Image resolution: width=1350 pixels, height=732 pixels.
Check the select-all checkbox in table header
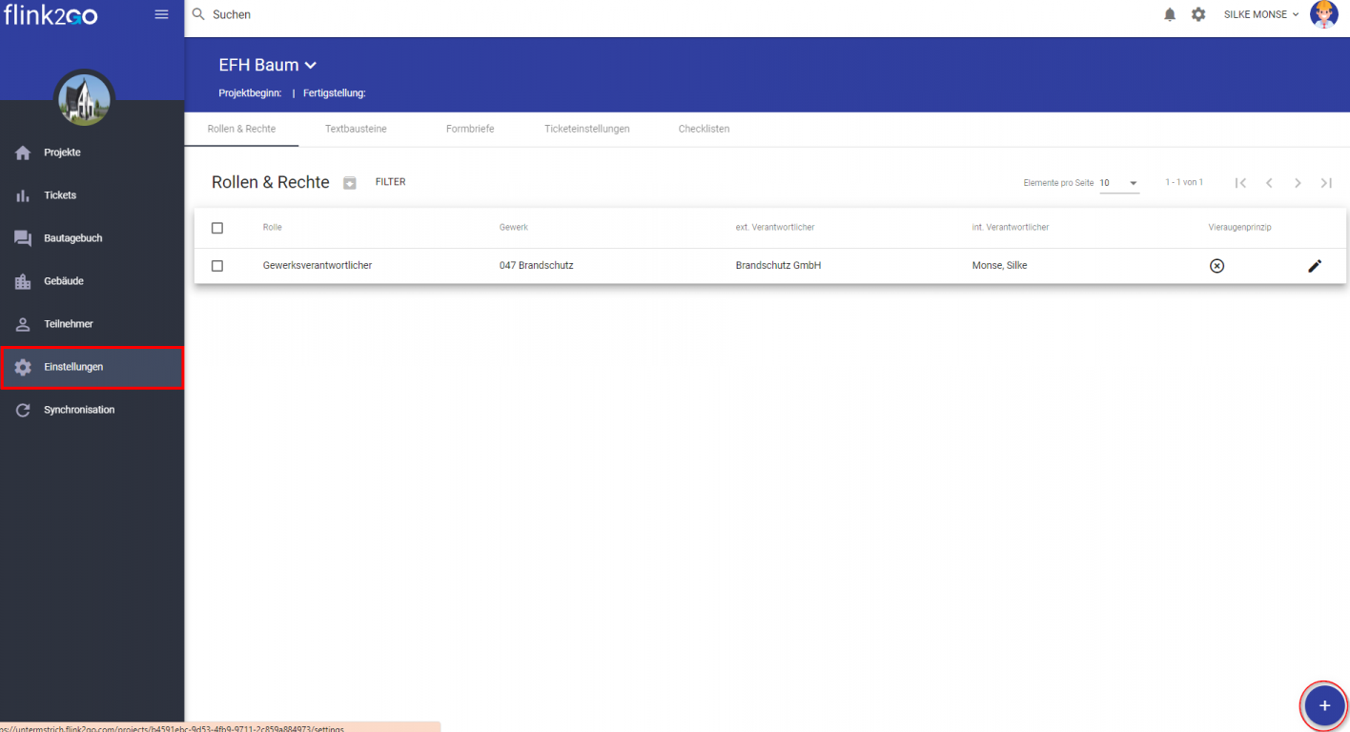pyautogui.click(x=217, y=228)
